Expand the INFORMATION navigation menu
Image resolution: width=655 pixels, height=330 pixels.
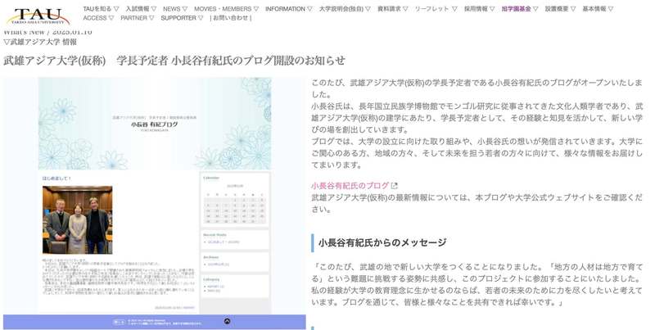click(x=288, y=9)
